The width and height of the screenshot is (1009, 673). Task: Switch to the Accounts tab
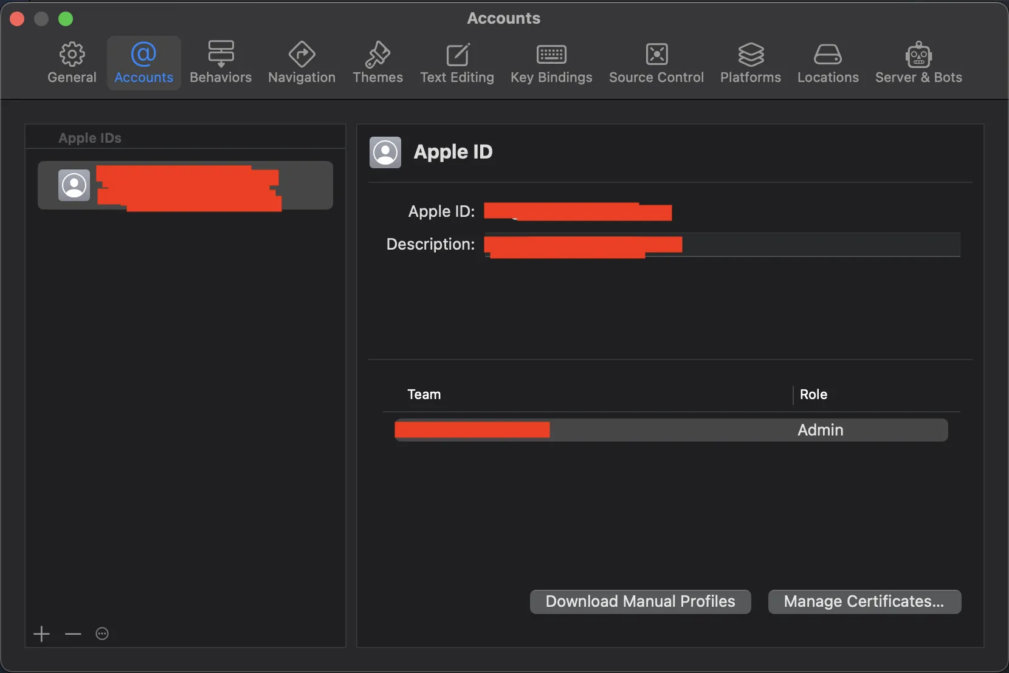[x=144, y=63]
